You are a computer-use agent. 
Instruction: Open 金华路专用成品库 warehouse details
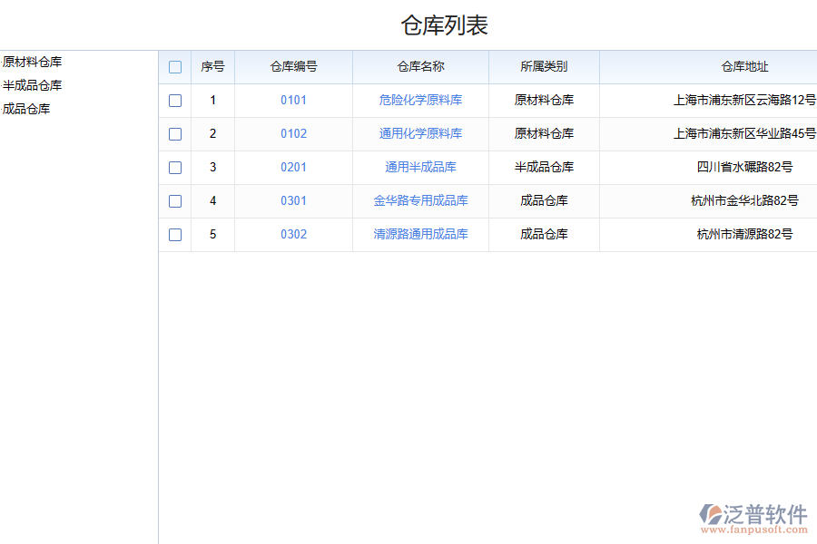[420, 200]
